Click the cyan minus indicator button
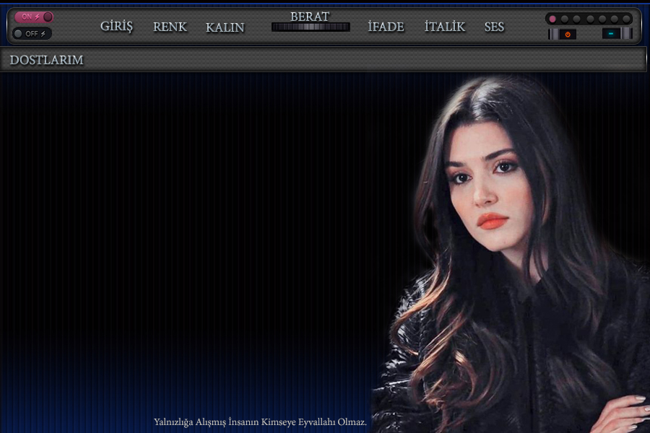Image resolution: width=650 pixels, height=433 pixels. pos(611,33)
